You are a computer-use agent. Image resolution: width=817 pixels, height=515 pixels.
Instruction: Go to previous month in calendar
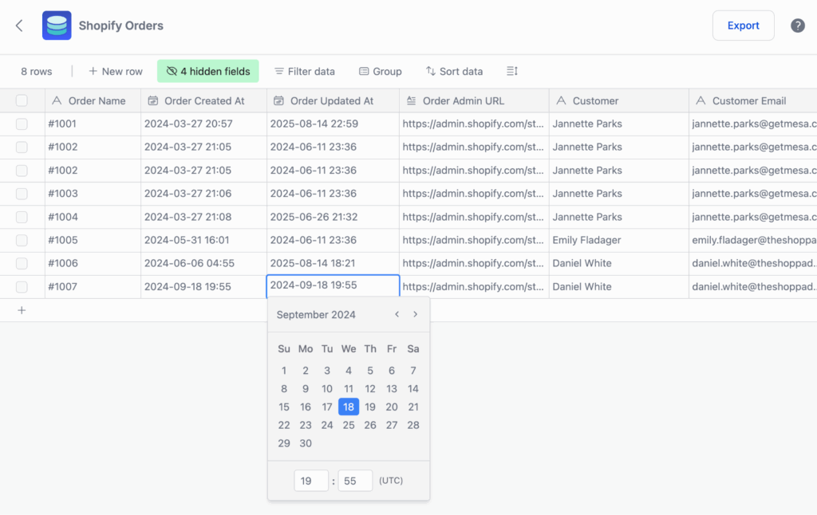tap(397, 315)
